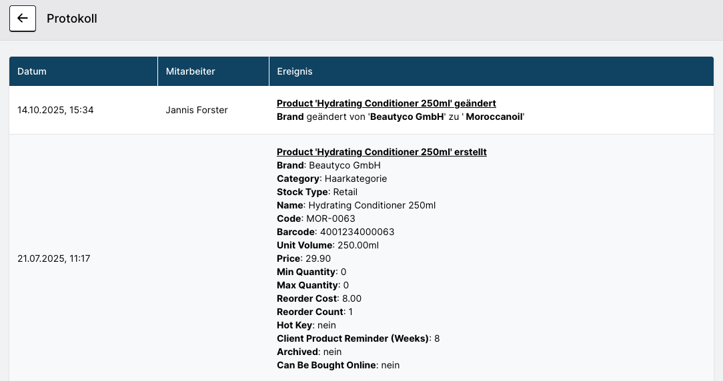
Task: Click the Ereignis column header
Action: pyautogui.click(x=294, y=71)
